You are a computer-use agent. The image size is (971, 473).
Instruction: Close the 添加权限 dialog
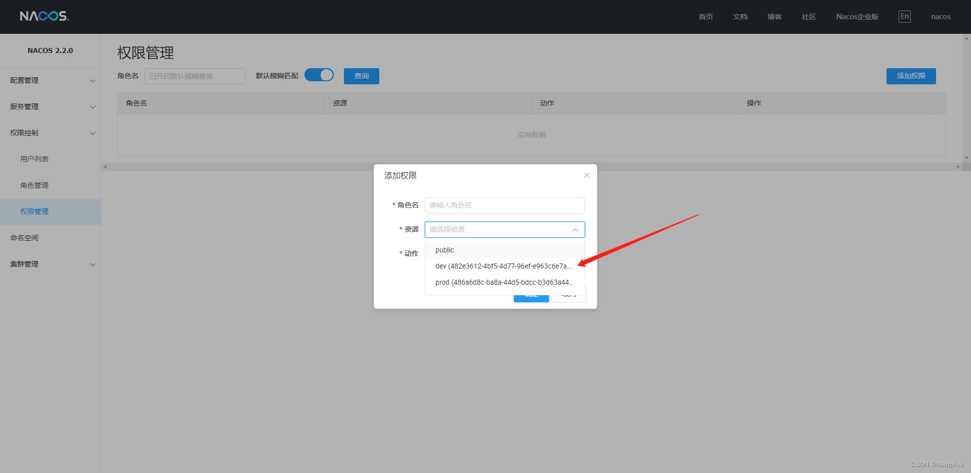[x=587, y=175]
